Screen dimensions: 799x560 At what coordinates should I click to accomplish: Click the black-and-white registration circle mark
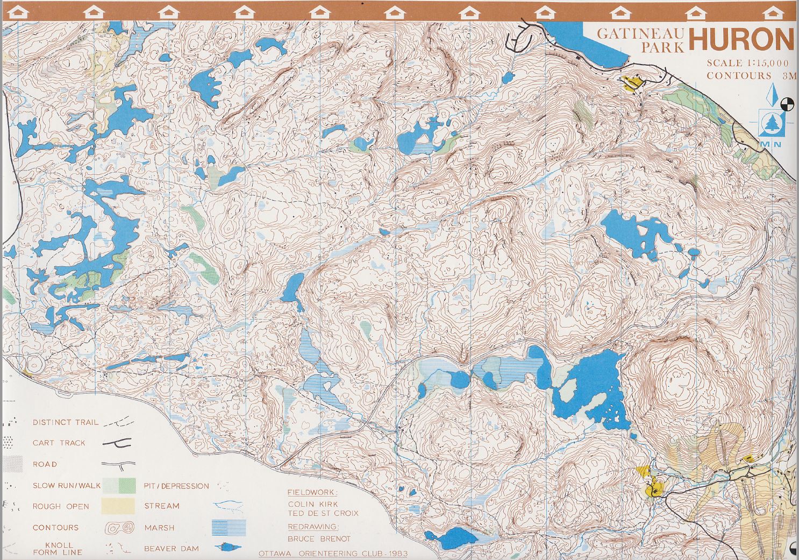tap(787, 104)
